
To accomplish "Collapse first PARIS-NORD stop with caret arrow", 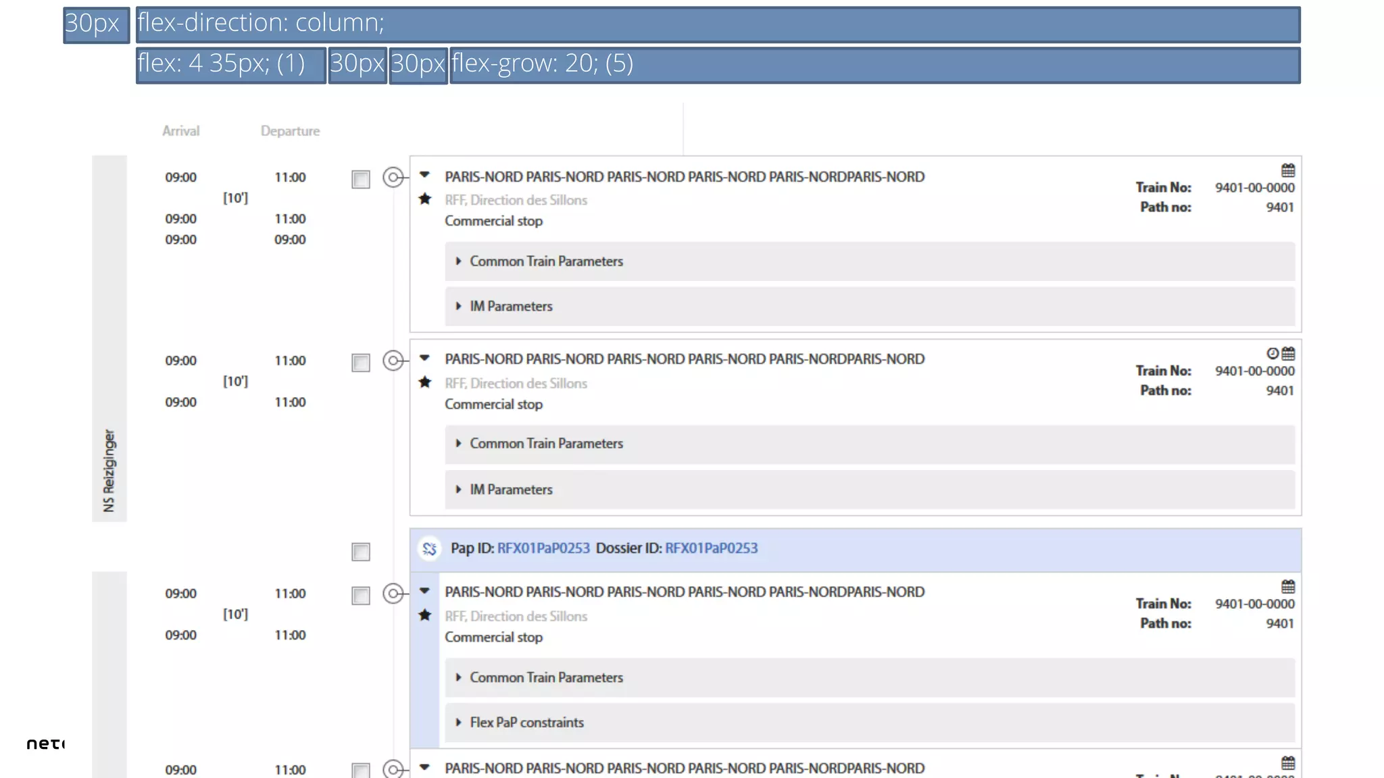I will tap(424, 175).
